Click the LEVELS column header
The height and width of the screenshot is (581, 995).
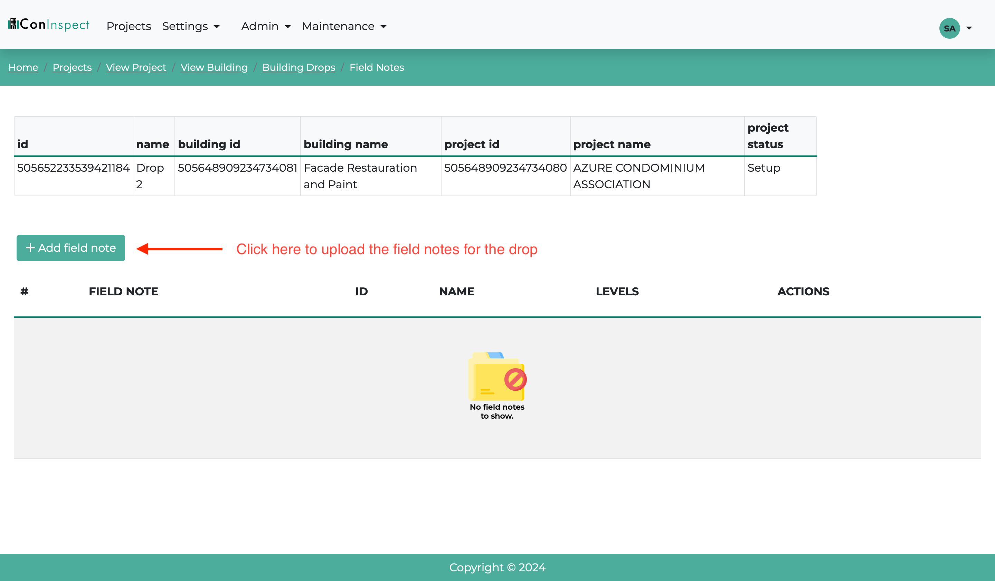617,291
